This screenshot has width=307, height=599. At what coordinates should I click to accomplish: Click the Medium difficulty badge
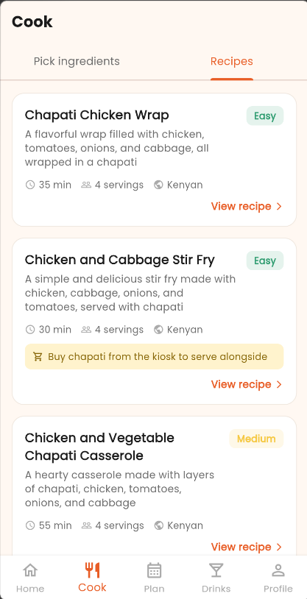(256, 439)
